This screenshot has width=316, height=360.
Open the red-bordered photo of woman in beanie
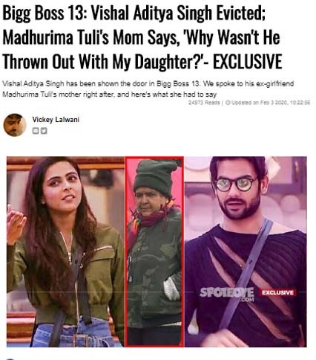pos(154,251)
